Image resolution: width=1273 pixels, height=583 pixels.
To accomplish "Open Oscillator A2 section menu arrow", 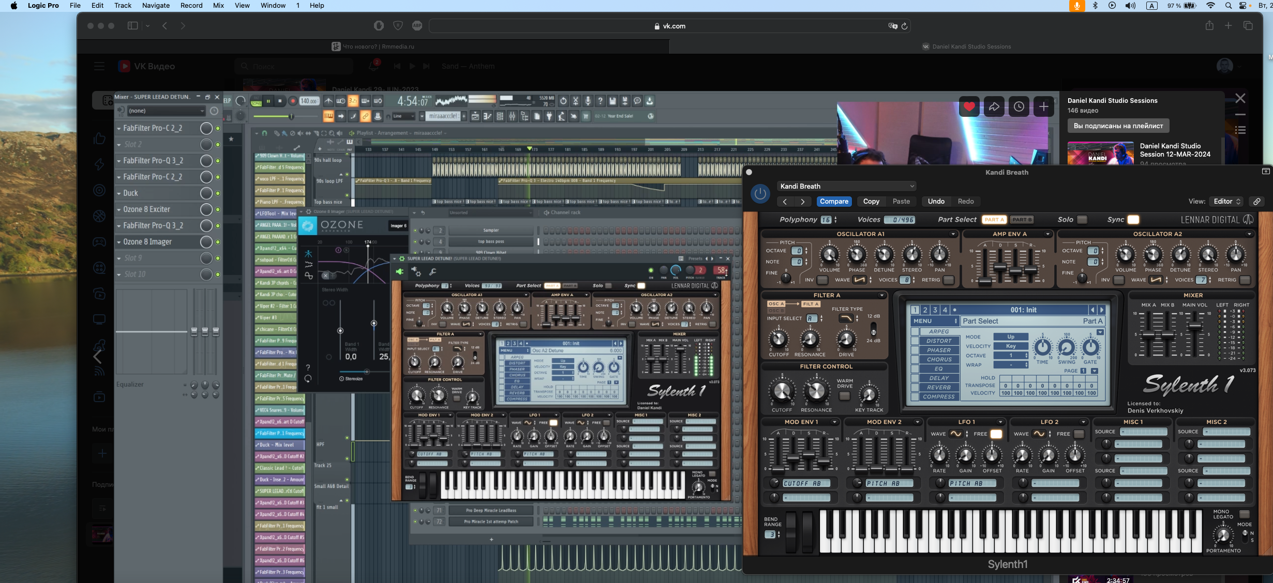I will pos(1249,234).
